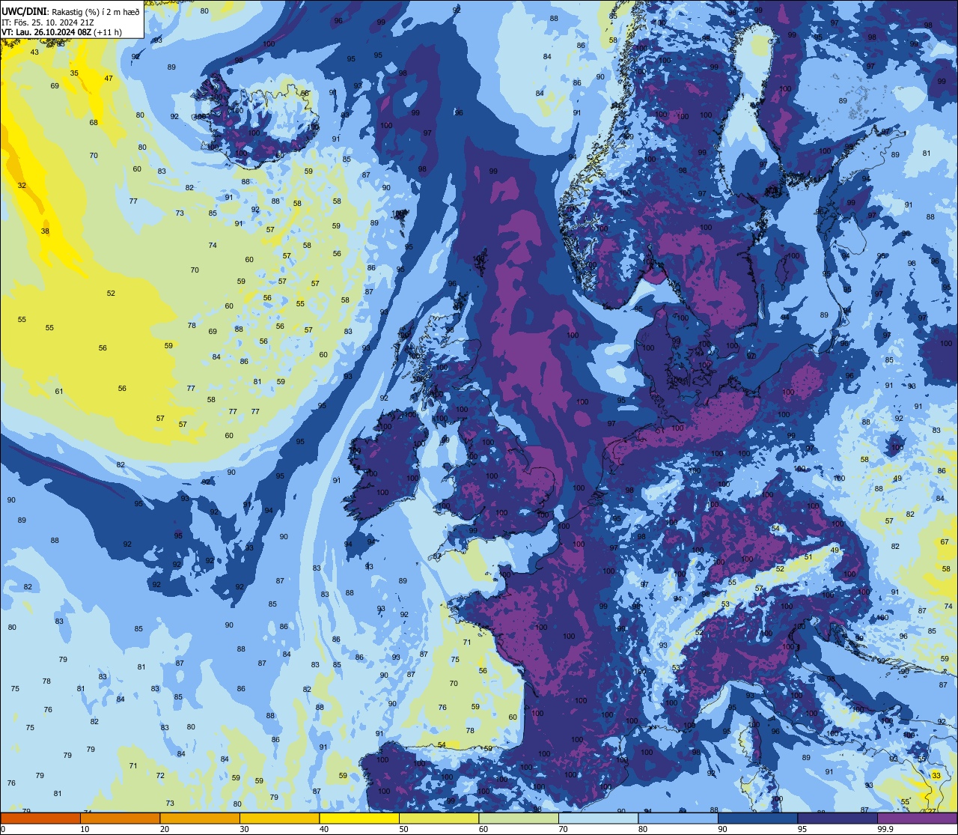This screenshot has height=835, width=958.
Task: Click the 20–30 legend color segment
Action: point(200,819)
